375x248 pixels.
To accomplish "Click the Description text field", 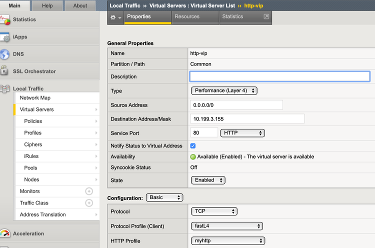I will click(x=279, y=76).
